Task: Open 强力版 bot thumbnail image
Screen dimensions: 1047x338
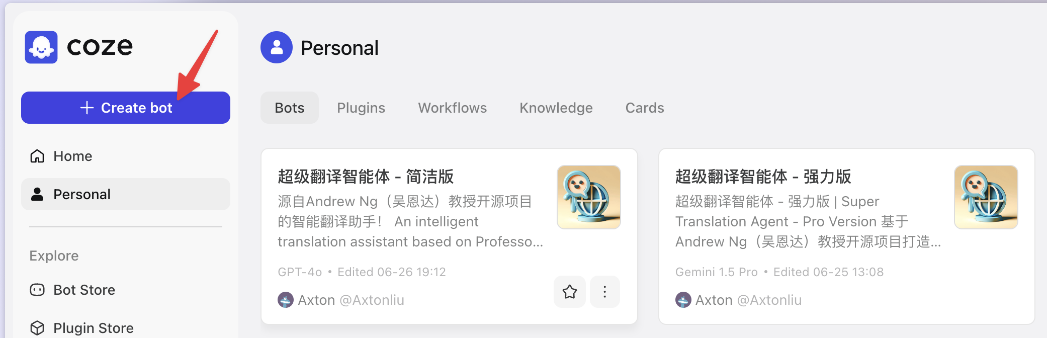Action: click(986, 197)
